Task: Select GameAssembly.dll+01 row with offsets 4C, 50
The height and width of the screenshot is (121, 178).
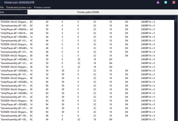Action: click(x=87, y=63)
